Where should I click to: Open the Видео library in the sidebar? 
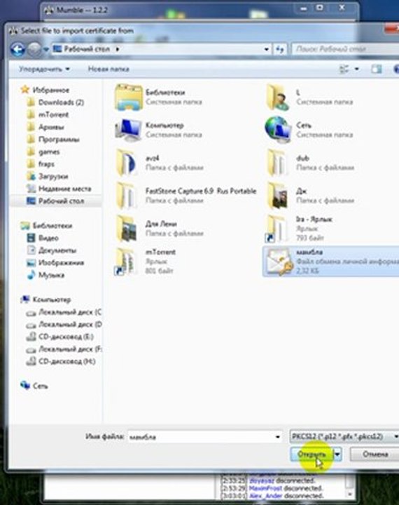(43, 238)
